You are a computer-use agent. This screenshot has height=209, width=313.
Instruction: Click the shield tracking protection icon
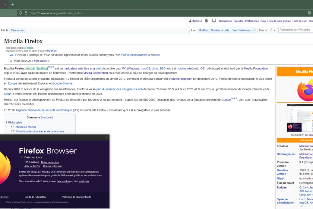(x=21, y=13)
